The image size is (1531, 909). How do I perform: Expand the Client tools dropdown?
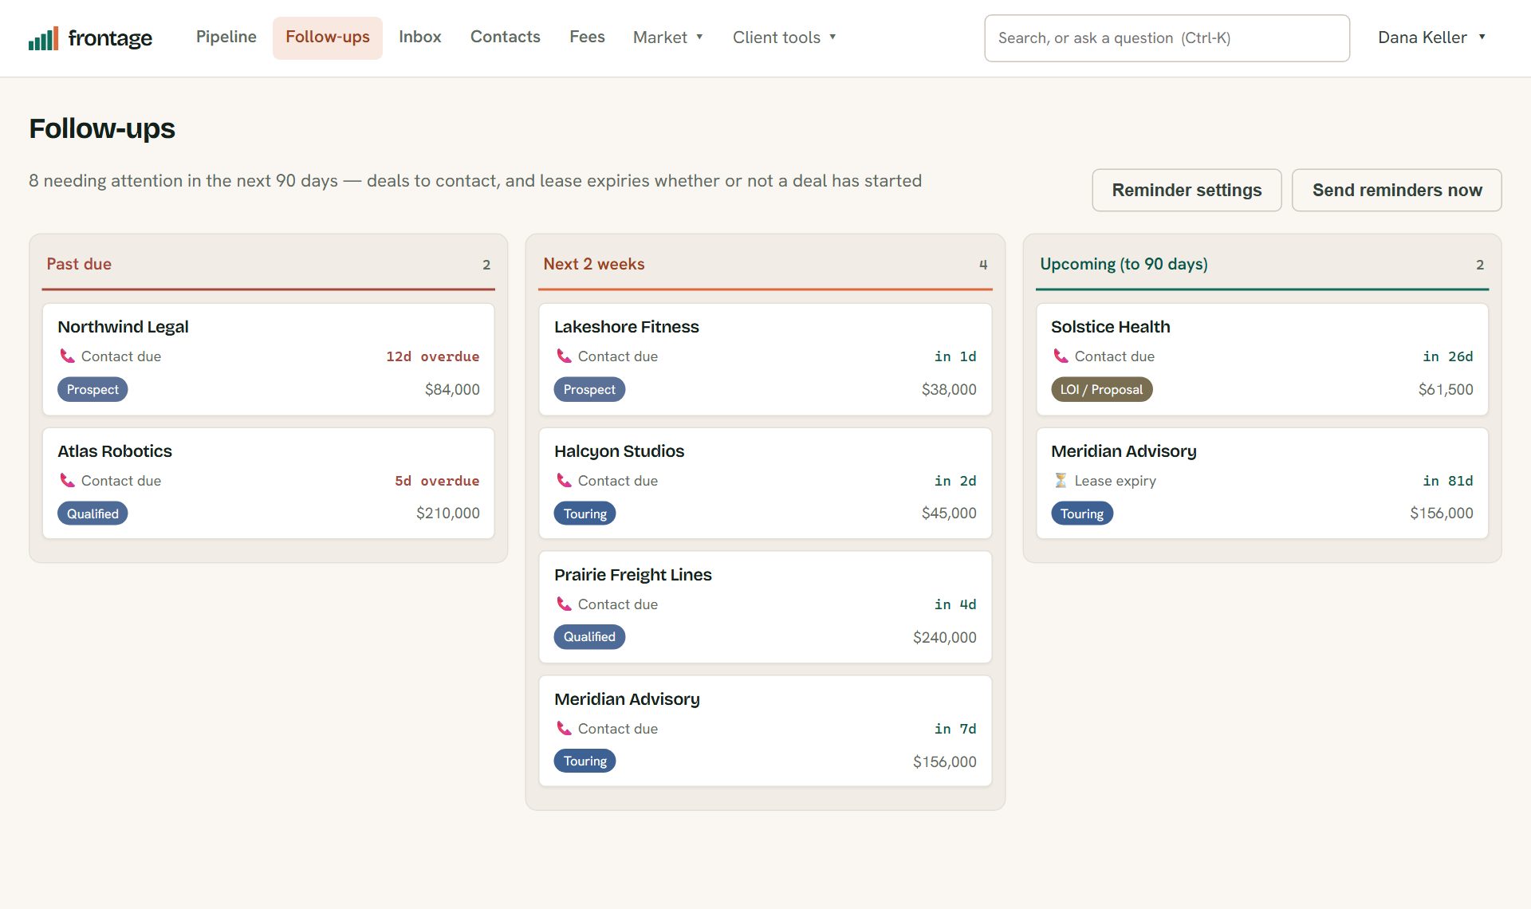pos(785,37)
